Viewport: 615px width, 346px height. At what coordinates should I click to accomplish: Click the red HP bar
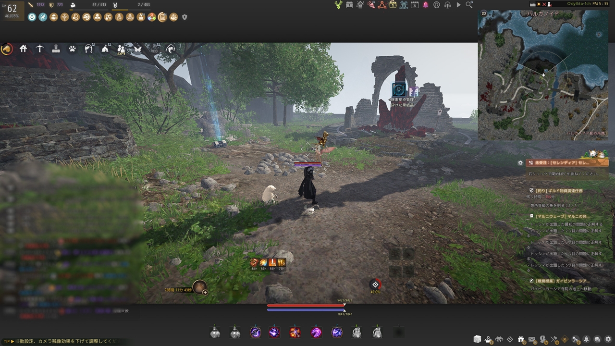click(x=306, y=305)
